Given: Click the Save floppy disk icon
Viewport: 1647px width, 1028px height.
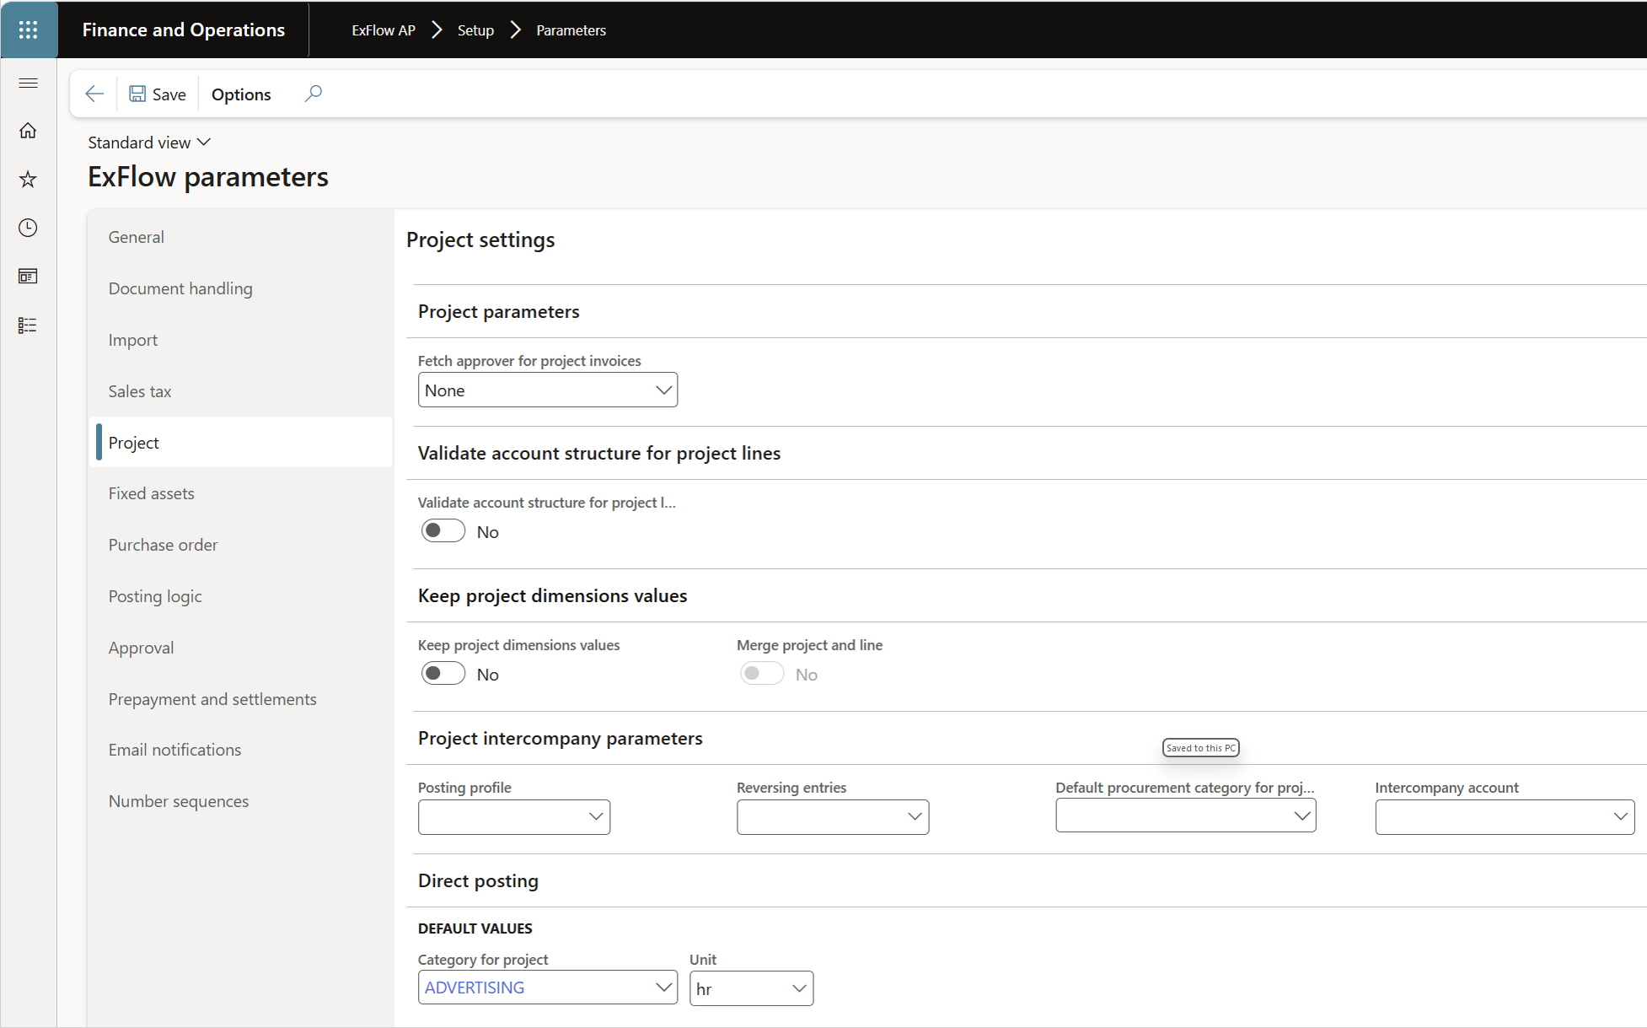Looking at the screenshot, I should click(x=137, y=94).
